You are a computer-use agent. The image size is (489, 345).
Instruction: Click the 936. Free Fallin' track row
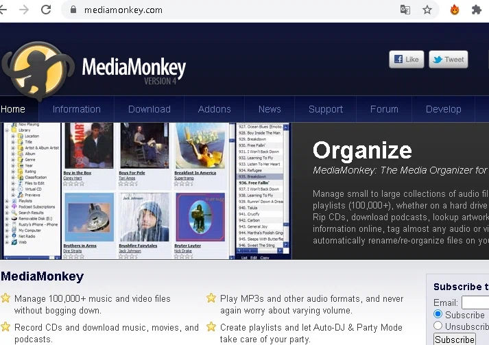pyautogui.click(x=260, y=183)
